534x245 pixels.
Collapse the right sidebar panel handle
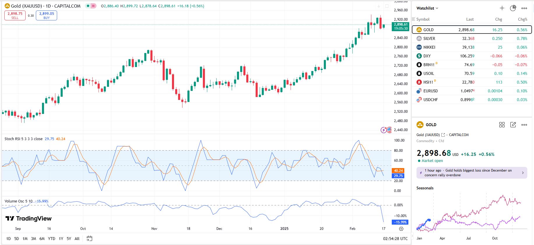coord(412,235)
